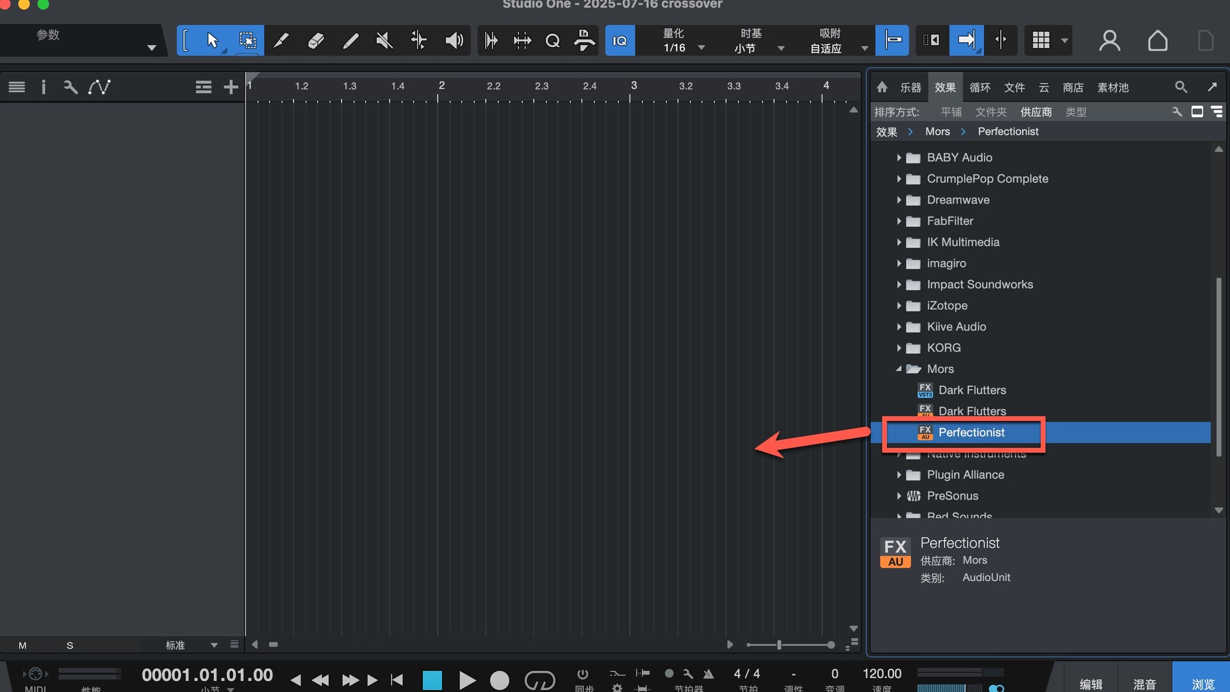Switch to the 效果 effects tab

pyautogui.click(x=945, y=88)
